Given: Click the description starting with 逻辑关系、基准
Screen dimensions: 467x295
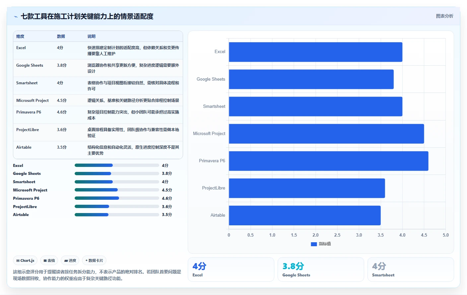Looking at the screenshot, I should pyautogui.click(x=133, y=101).
